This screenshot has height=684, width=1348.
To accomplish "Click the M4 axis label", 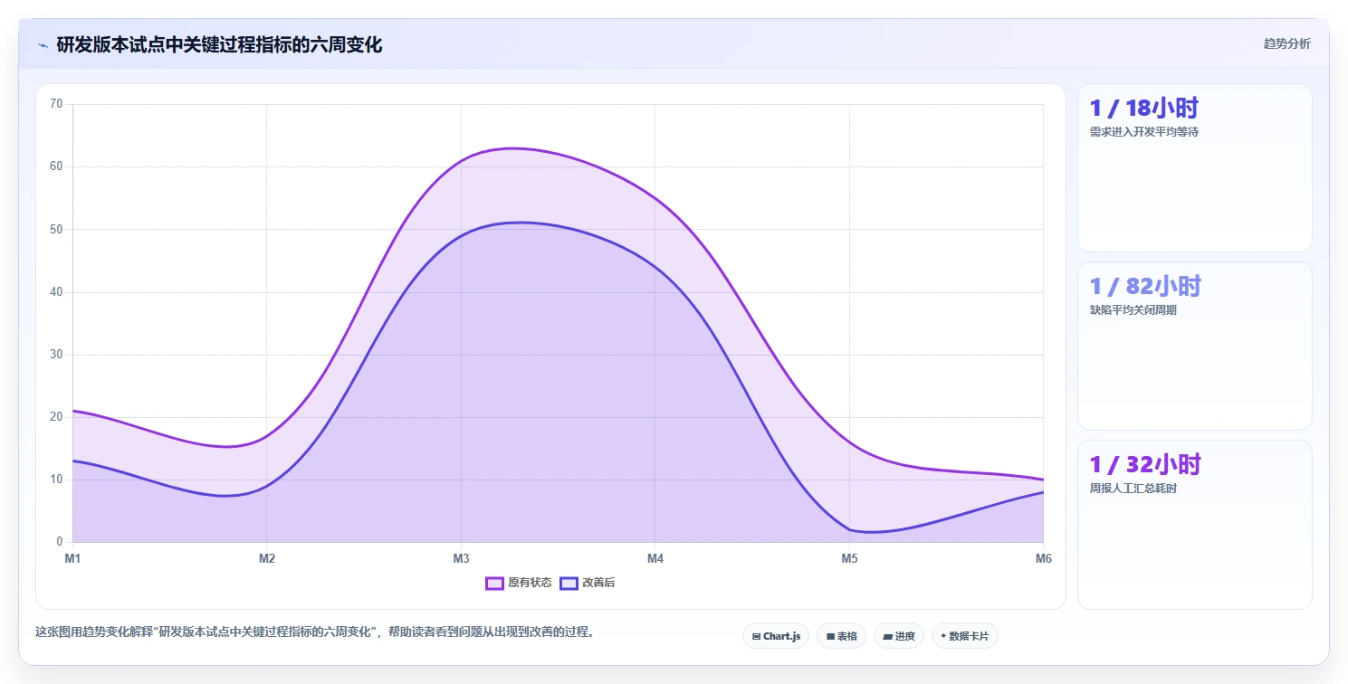I will tap(655, 558).
